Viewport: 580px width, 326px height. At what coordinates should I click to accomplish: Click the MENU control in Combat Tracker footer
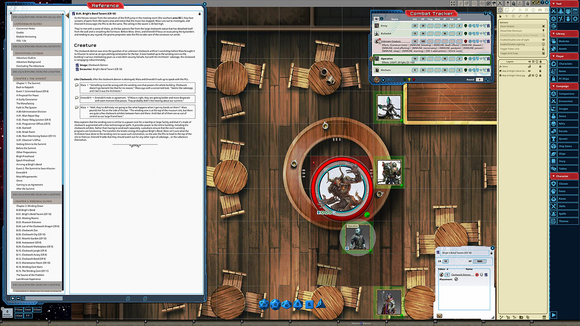click(x=391, y=80)
